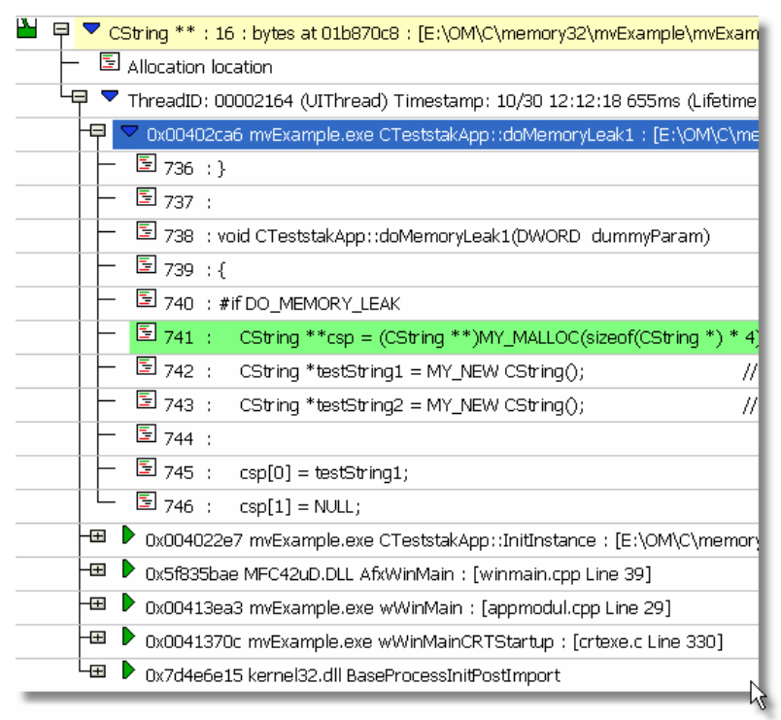
Task: Expand the wWinMainCRTStartup stack frame
Action: pos(97,638)
